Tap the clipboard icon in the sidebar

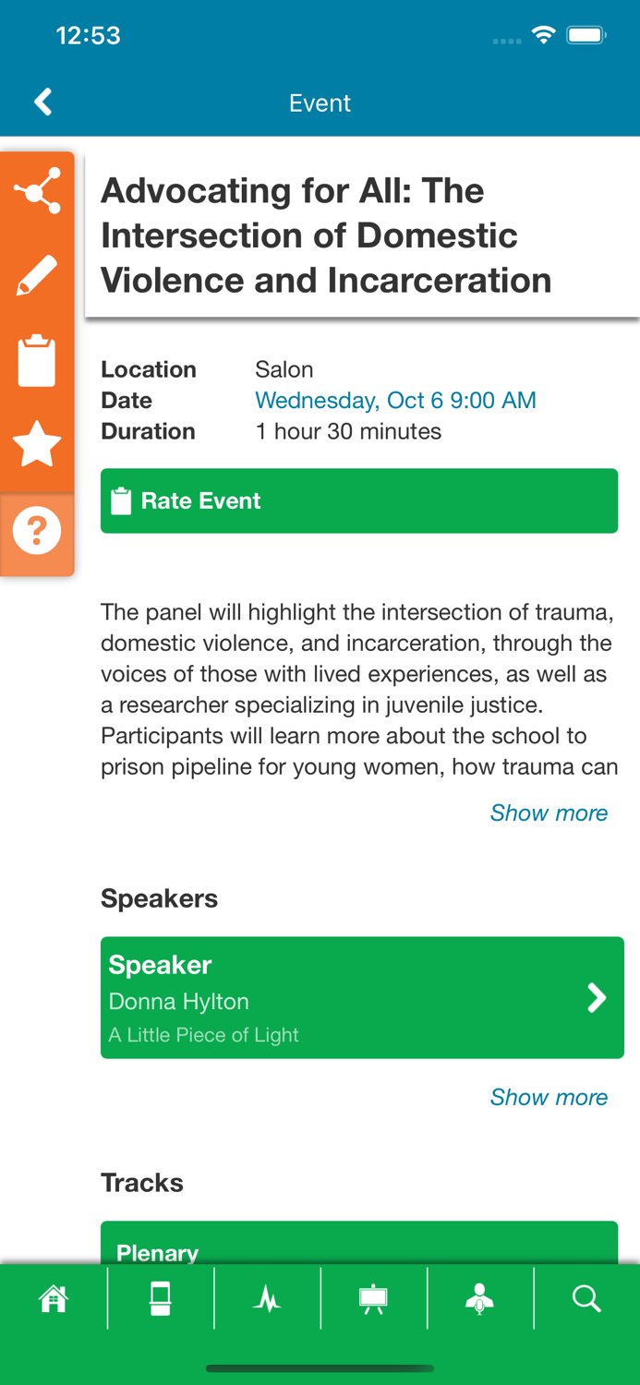(37, 360)
